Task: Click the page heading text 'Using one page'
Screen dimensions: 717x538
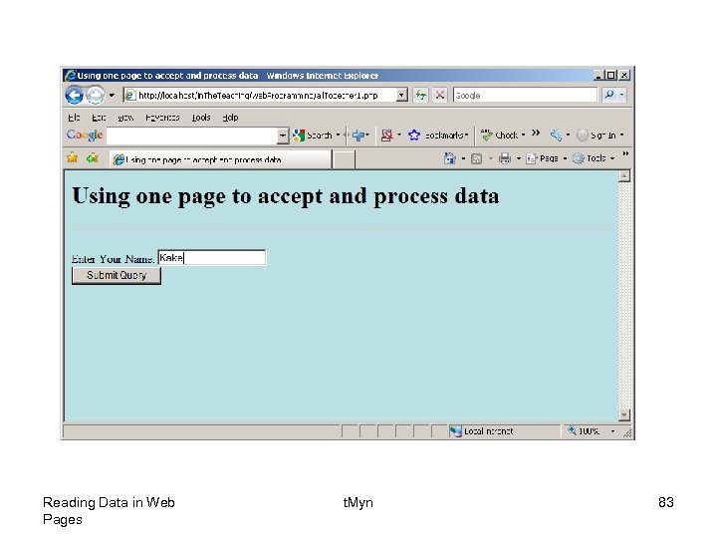Action: pyautogui.click(x=149, y=196)
